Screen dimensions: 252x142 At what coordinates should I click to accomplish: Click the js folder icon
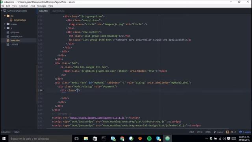(x=8, y=28)
